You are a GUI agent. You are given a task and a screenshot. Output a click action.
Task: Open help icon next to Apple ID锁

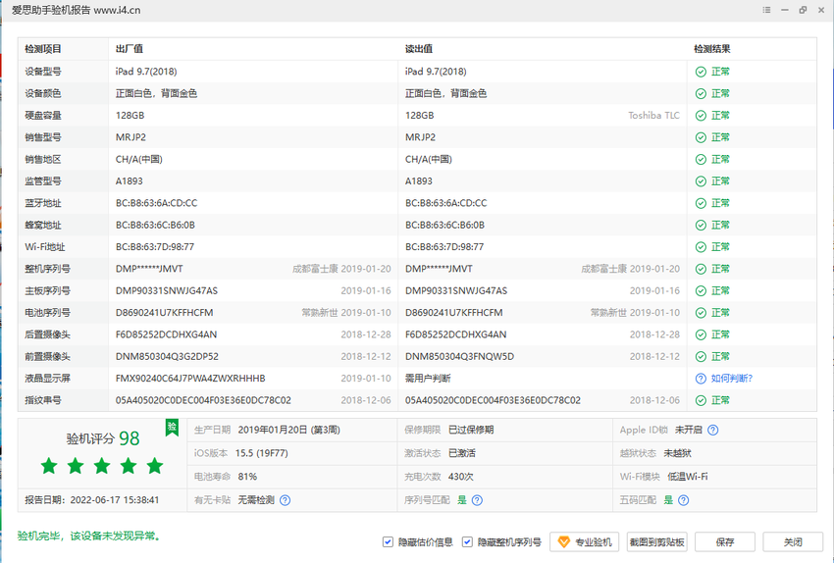[713, 430]
